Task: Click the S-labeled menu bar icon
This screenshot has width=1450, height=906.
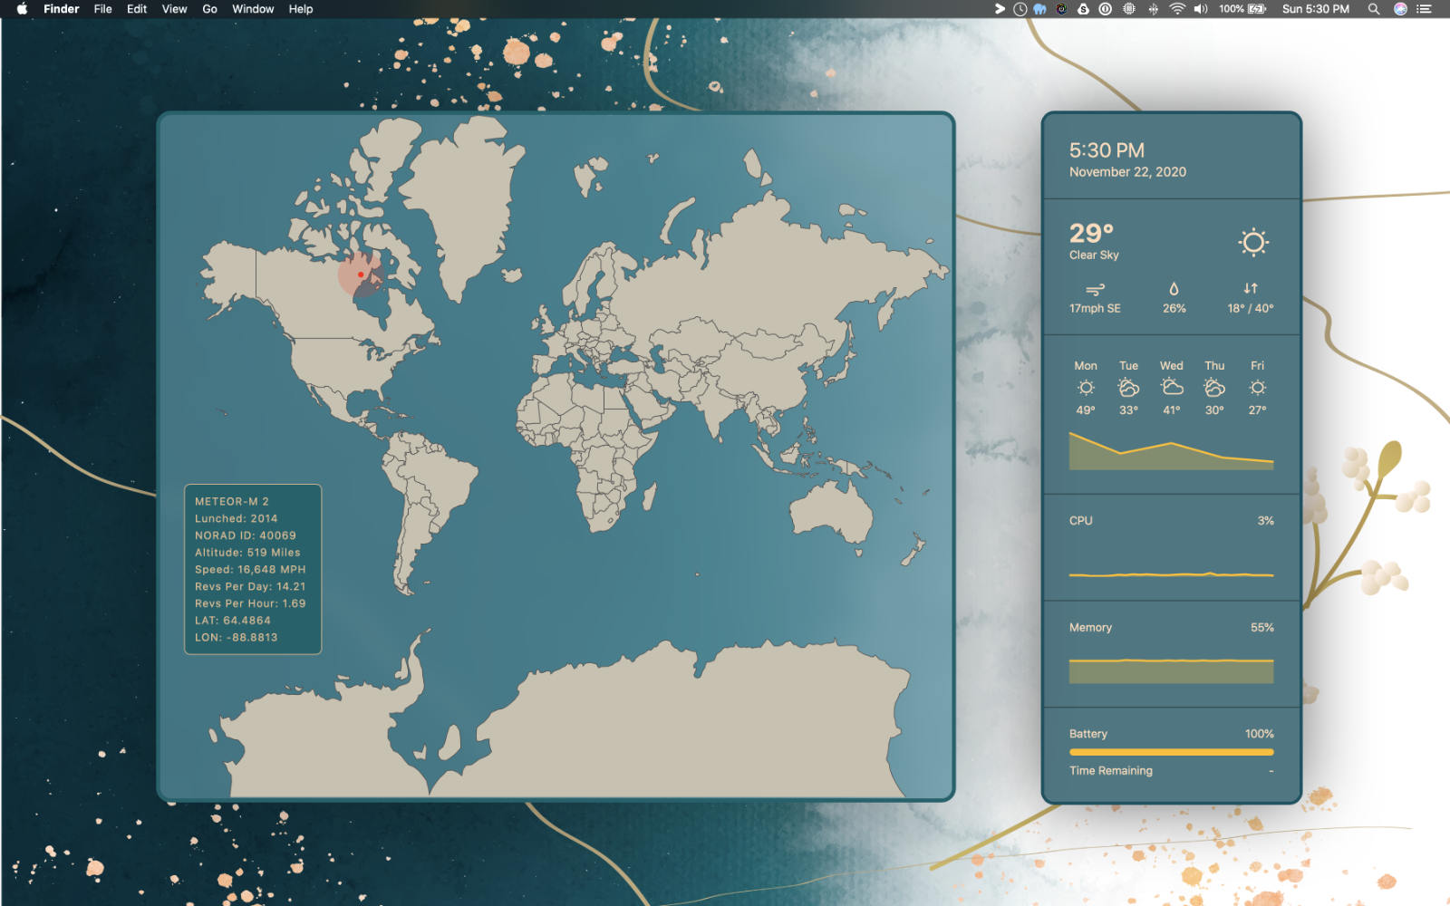Action: 1083,9
